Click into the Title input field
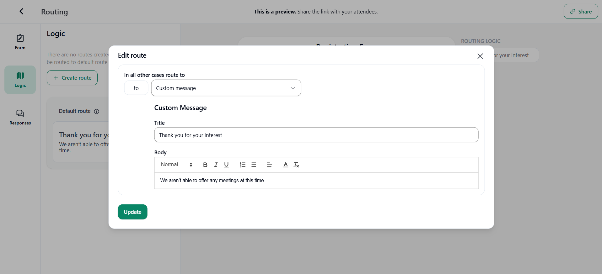The width and height of the screenshot is (602, 274). tap(316, 135)
